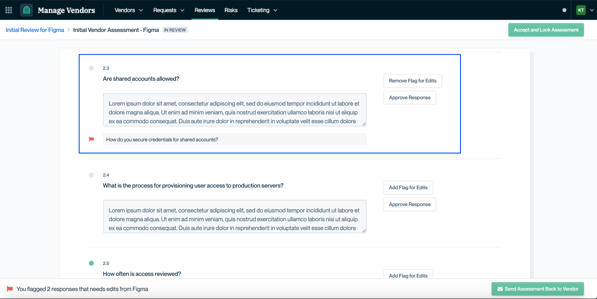The width and height of the screenshot is (597, 299).
Task: Open the app launcher grid icon
Action: click(8, 10)
